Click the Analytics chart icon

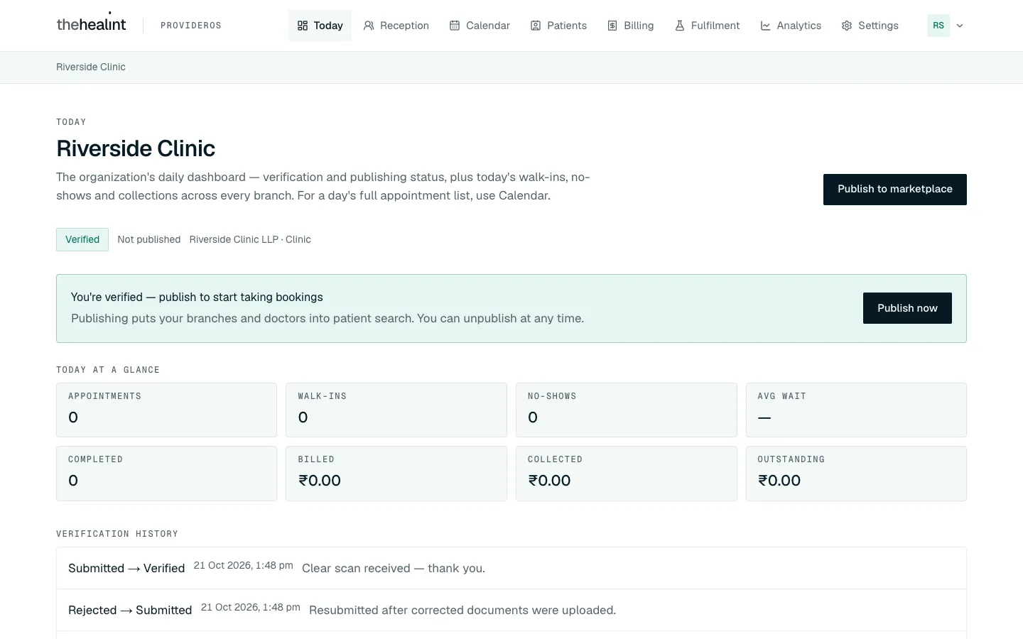click(x=766, y=26)
